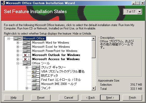Click the Finish button
Screen dimensions: 146x103
pos(133,98)
